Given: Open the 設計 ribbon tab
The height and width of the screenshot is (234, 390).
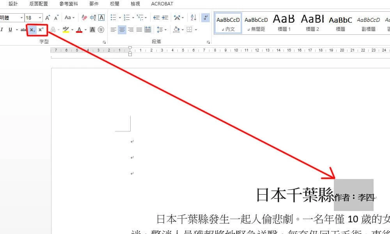Looking at the screenshot, I should pos(13,4).
